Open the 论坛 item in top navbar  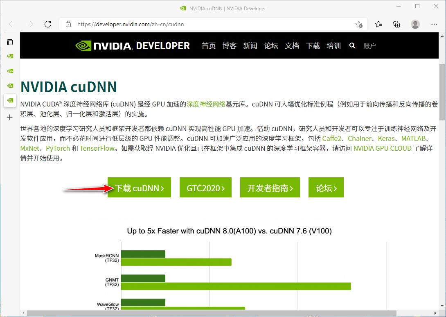271,46
